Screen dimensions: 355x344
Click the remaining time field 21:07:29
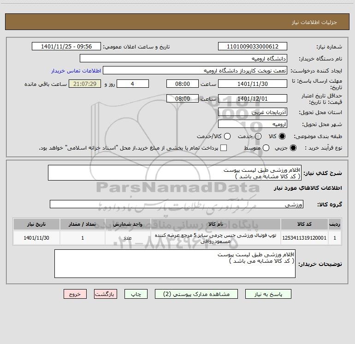(85, 84)
